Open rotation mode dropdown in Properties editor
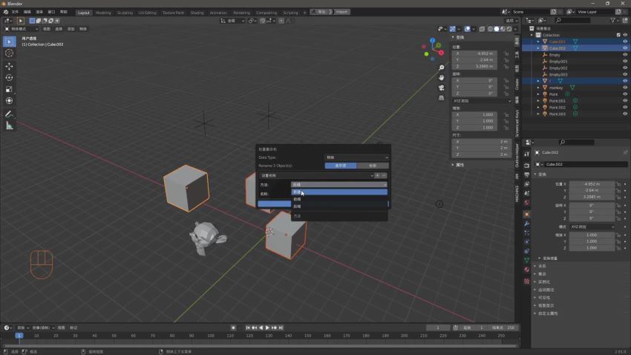 (592, 227)
